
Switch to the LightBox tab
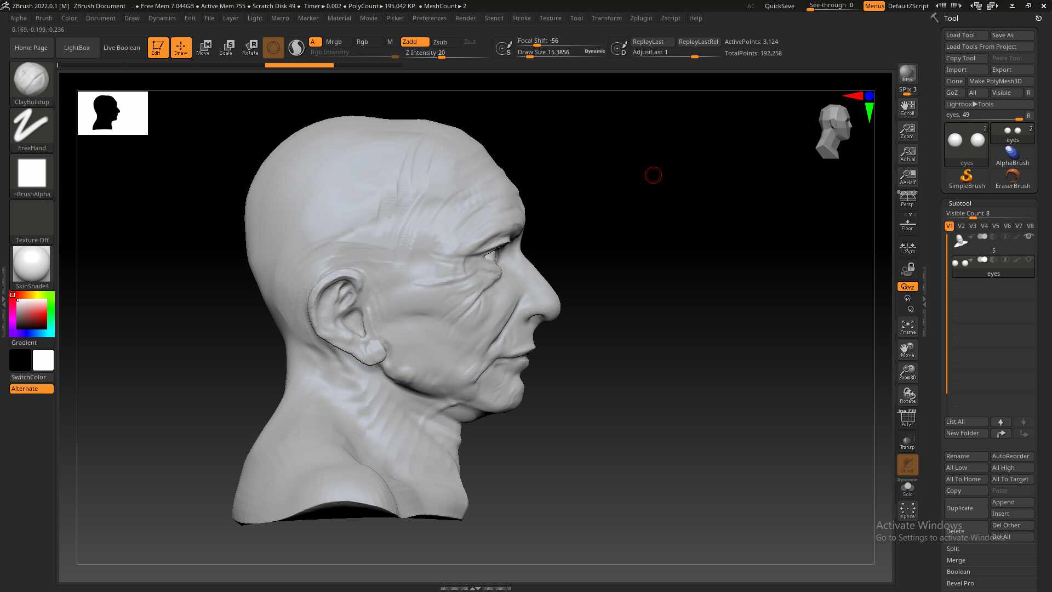77,47
